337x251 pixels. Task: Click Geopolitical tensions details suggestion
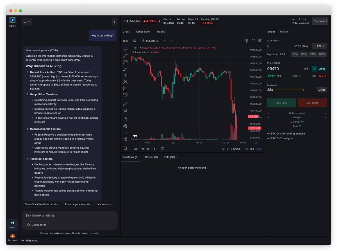(41, 204)
